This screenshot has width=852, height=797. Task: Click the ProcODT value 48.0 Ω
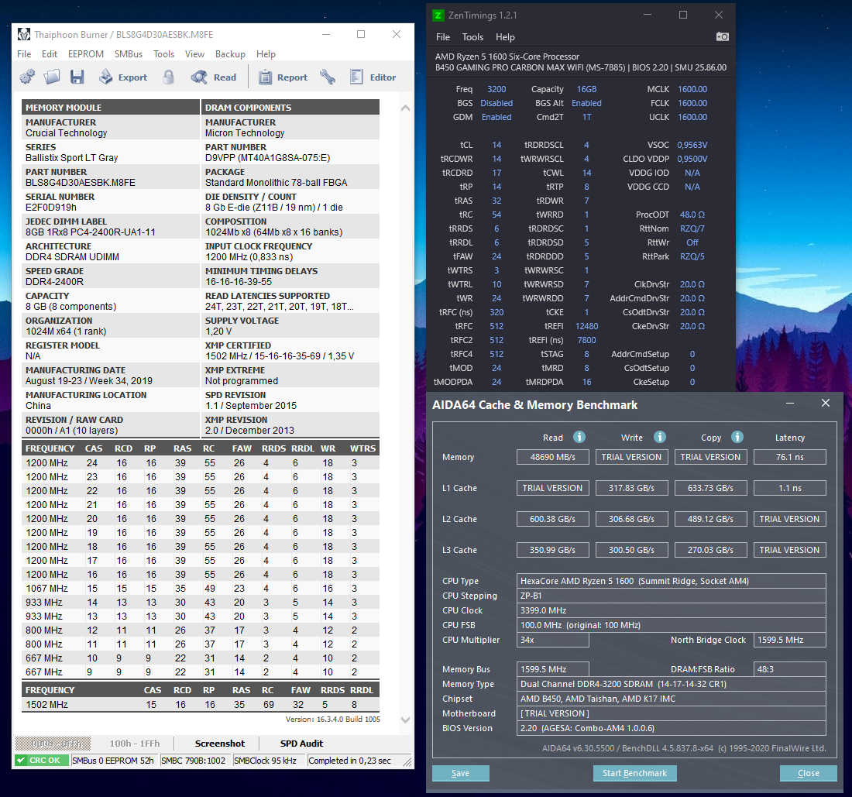coord(692,215)
